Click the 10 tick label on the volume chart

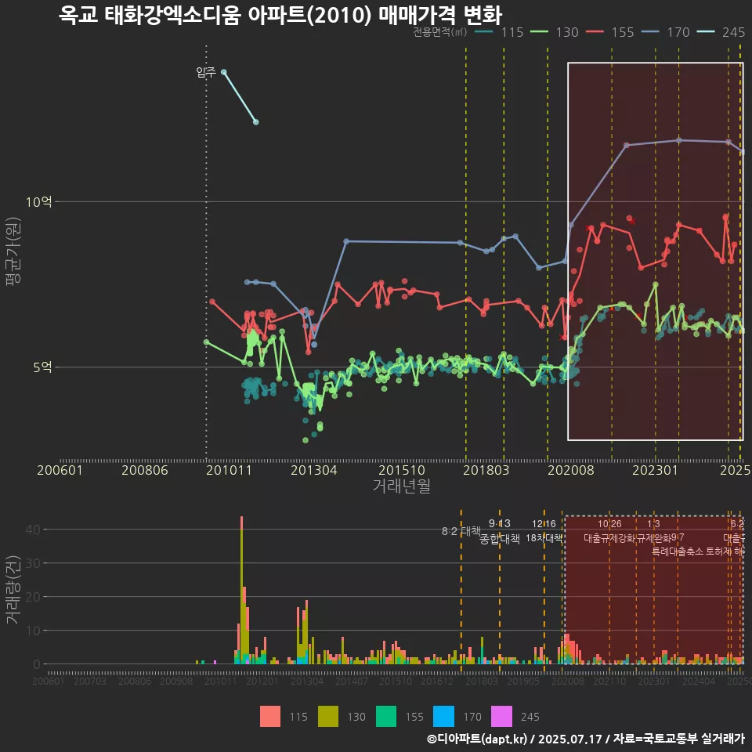(x=33, y=630)
